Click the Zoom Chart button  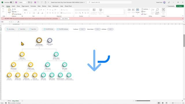click(22, 29)
